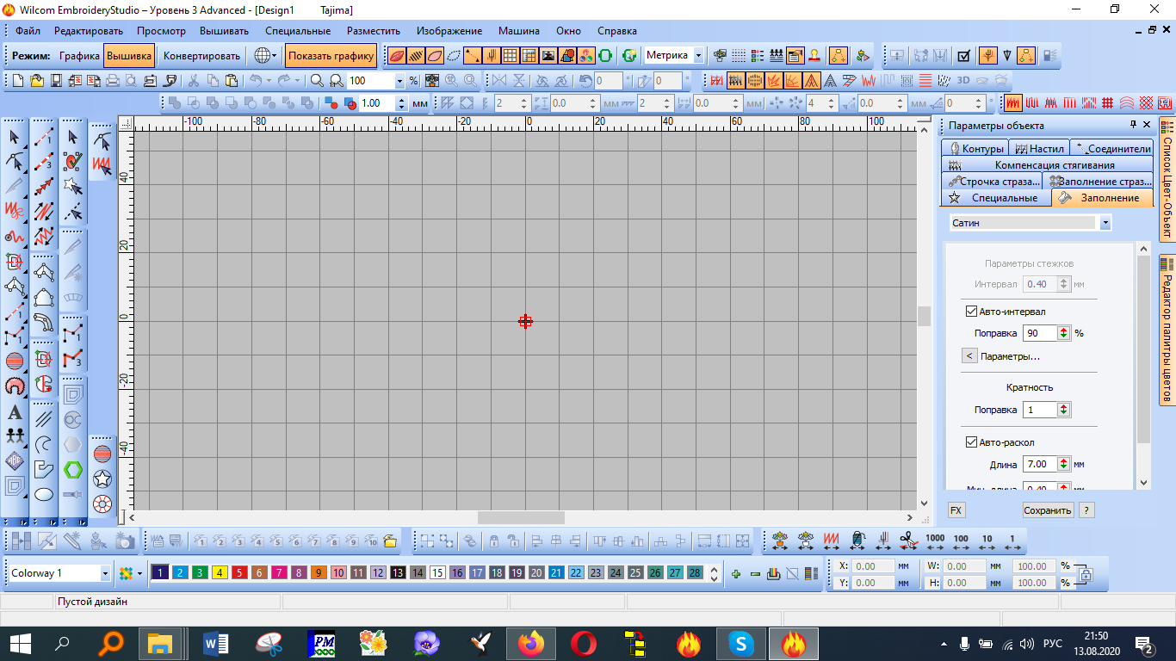This screenshot has width=1176, height=661.
Task: Open the zoom percentage dropdown
Action: tap(399, 80)
